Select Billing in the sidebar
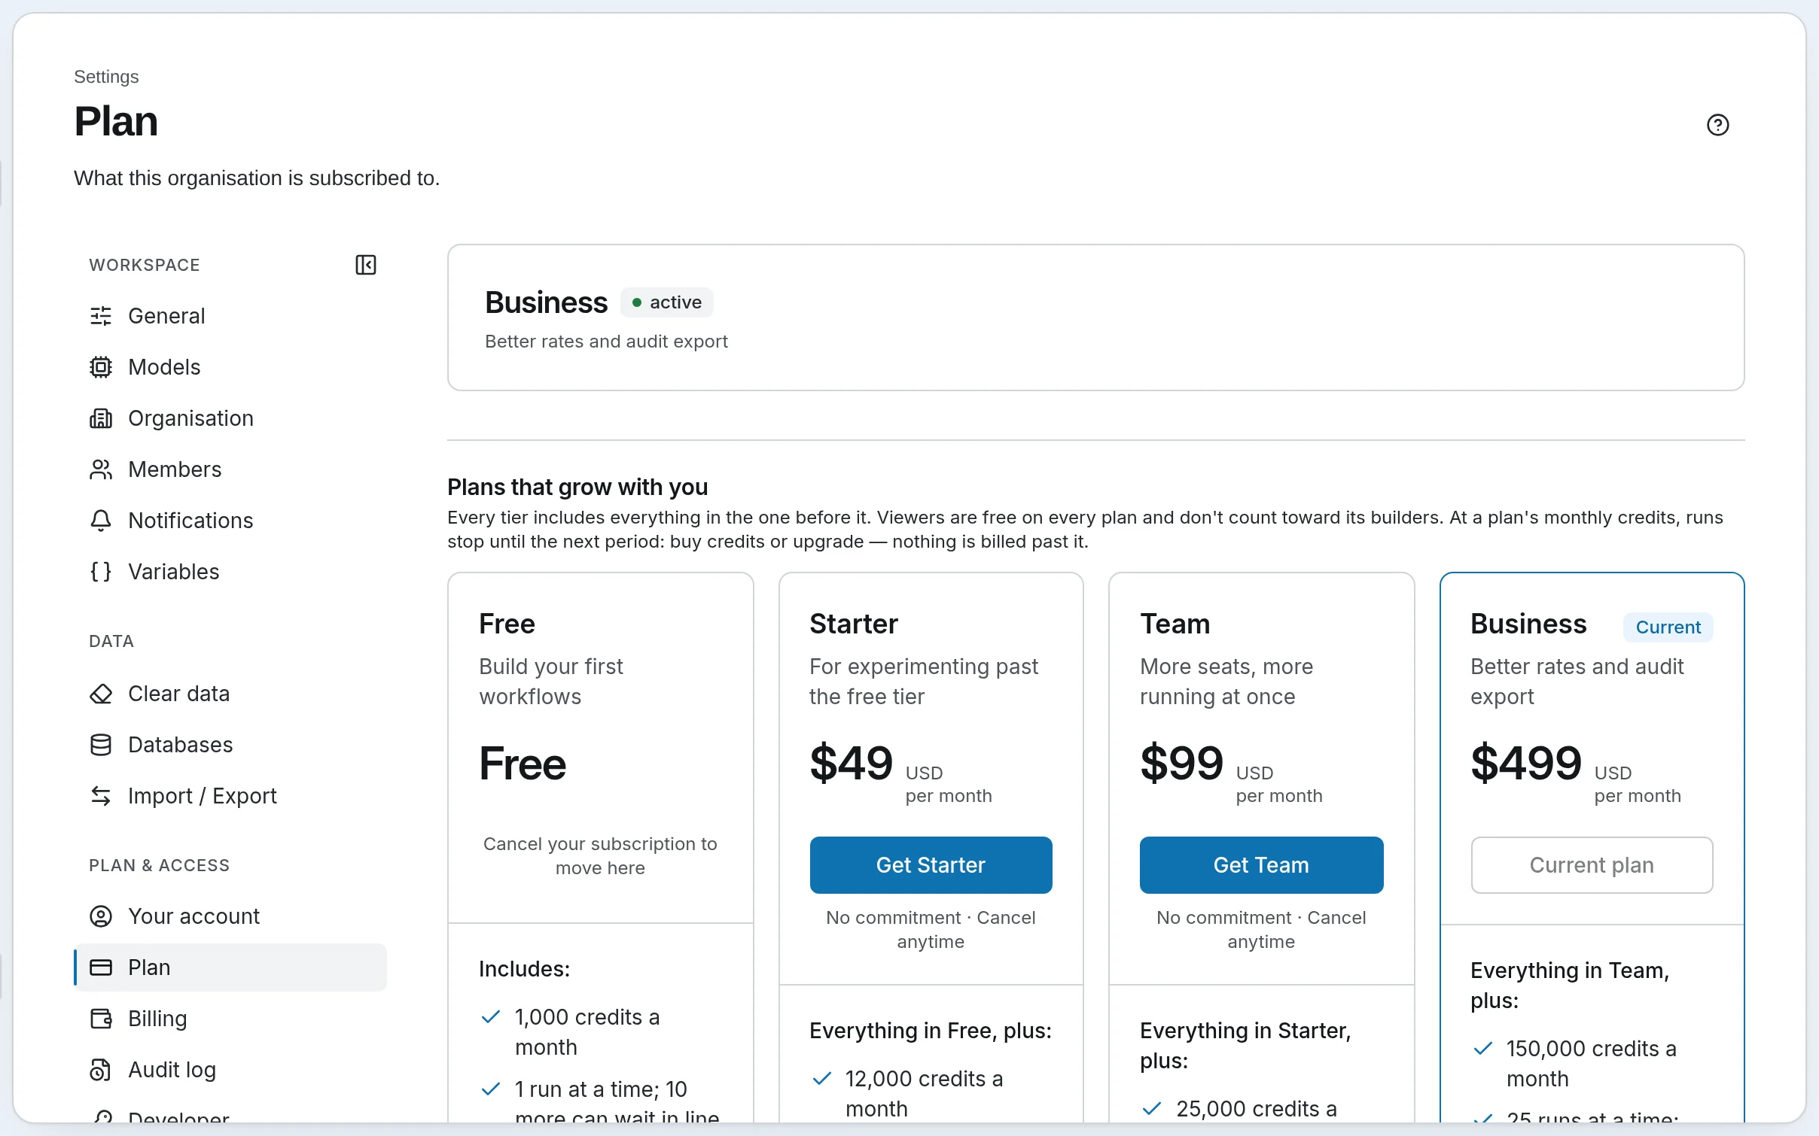 (230, 1019)
